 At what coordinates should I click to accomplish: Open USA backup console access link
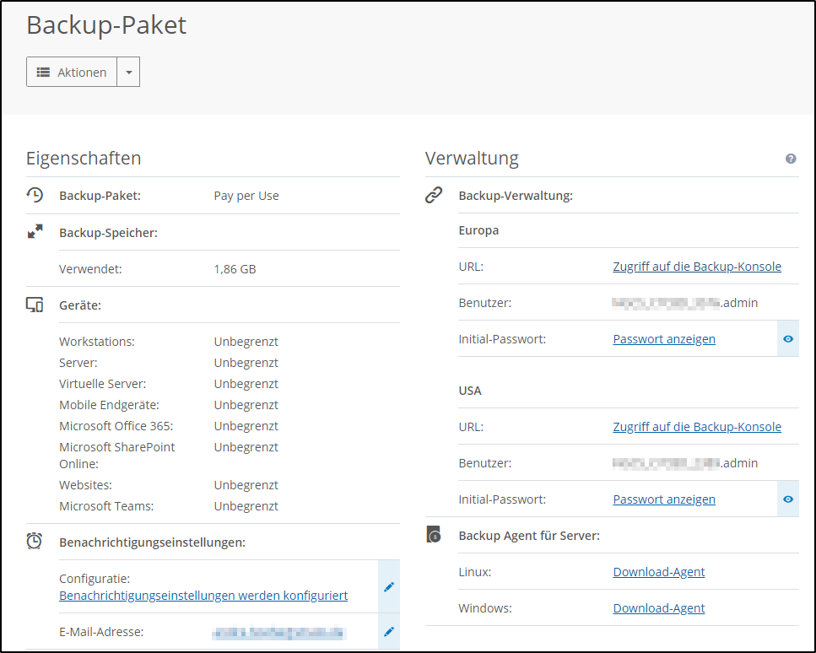[697, 427]
